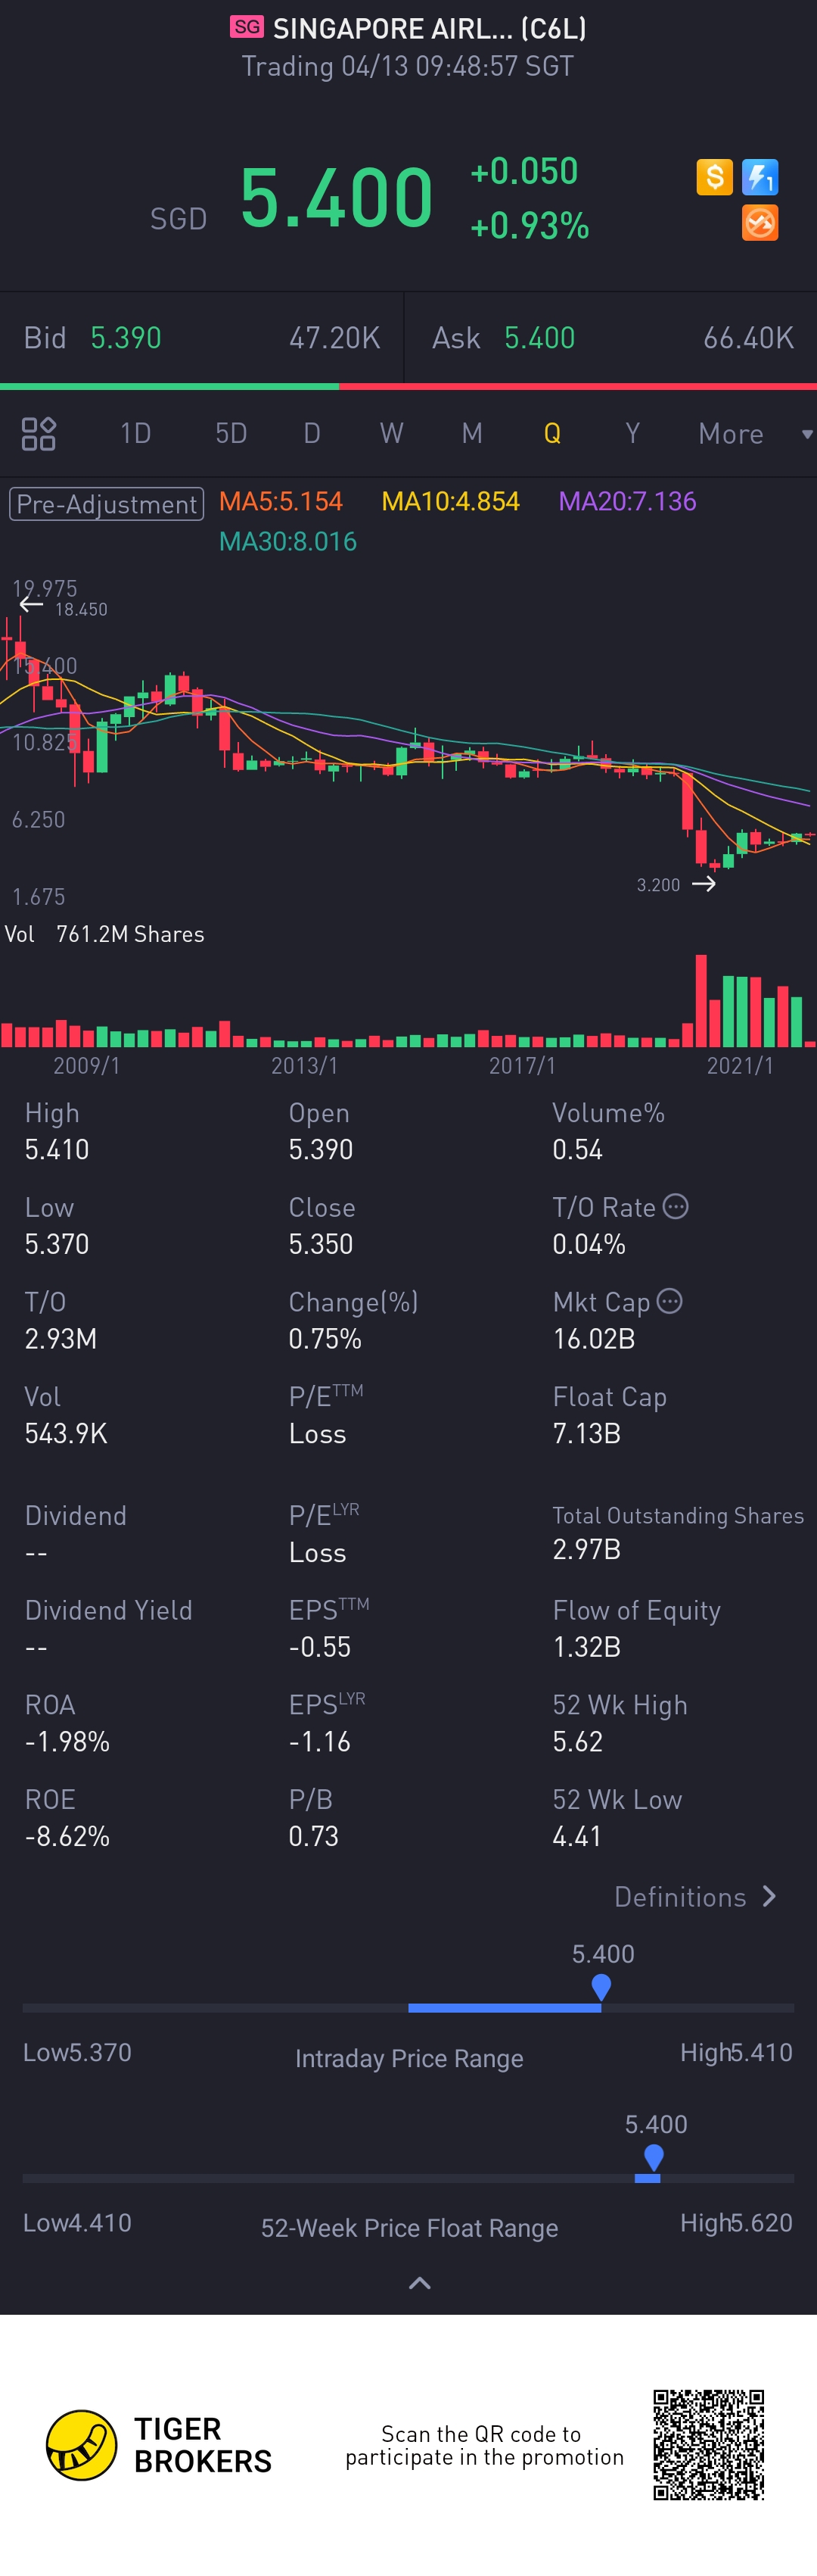Tap the blue lightning bolt icon
This screenshot has width=817, height=2576.
pyautogui.click(x=760, y=177)
